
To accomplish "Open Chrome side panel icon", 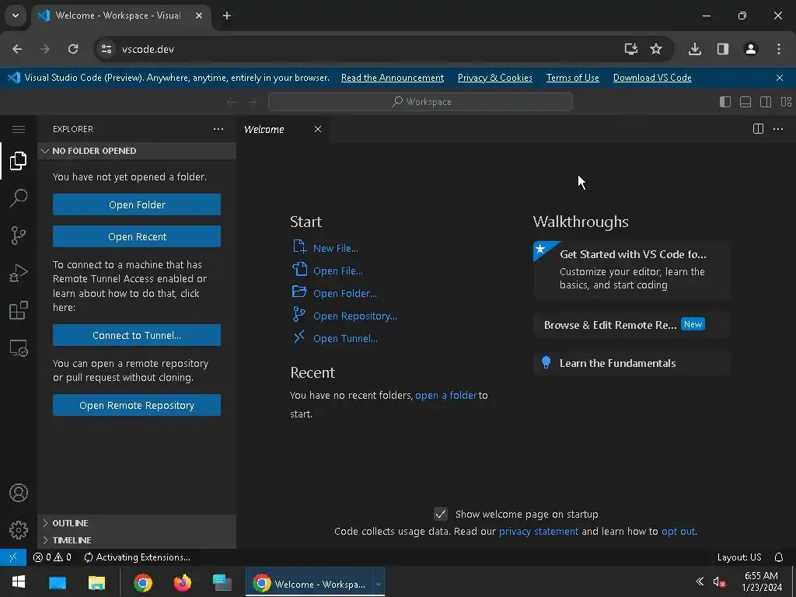I will coord(723,49).
